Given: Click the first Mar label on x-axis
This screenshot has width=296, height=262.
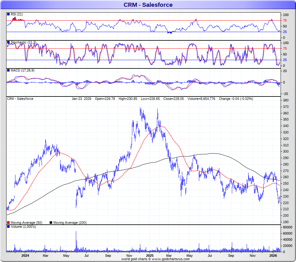Looking at the screenshot, I should pyautogui.click(x=46, y=256).
